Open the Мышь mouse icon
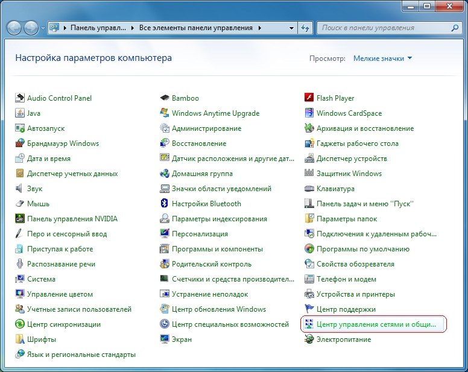This screenshot has height=372, width=468. (20, 204)
